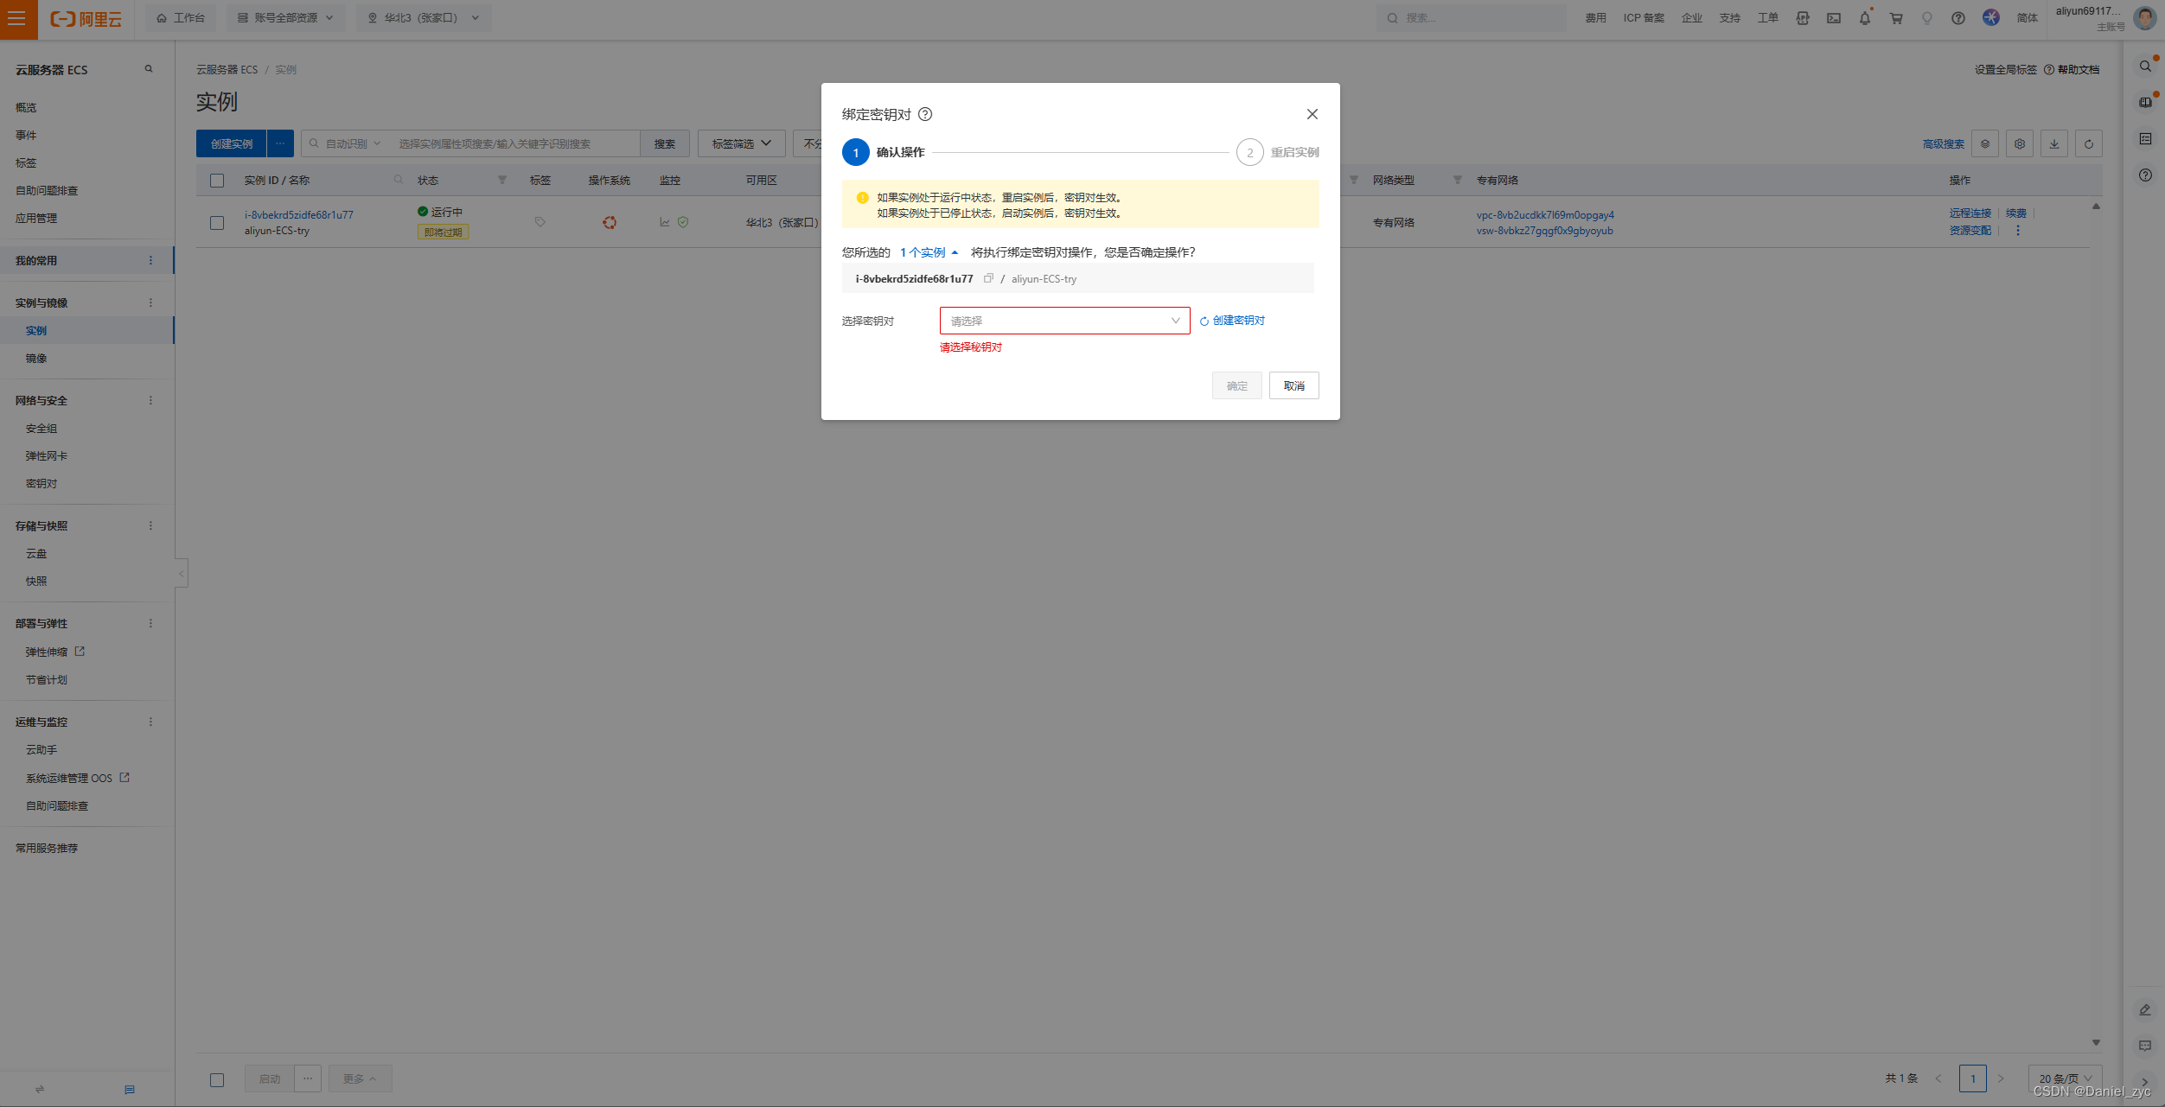Open the 账号全部资源 dropdown
The height and width of the screenshot is (1107, 2165).
pyautogui.click(x=285, y=18)
